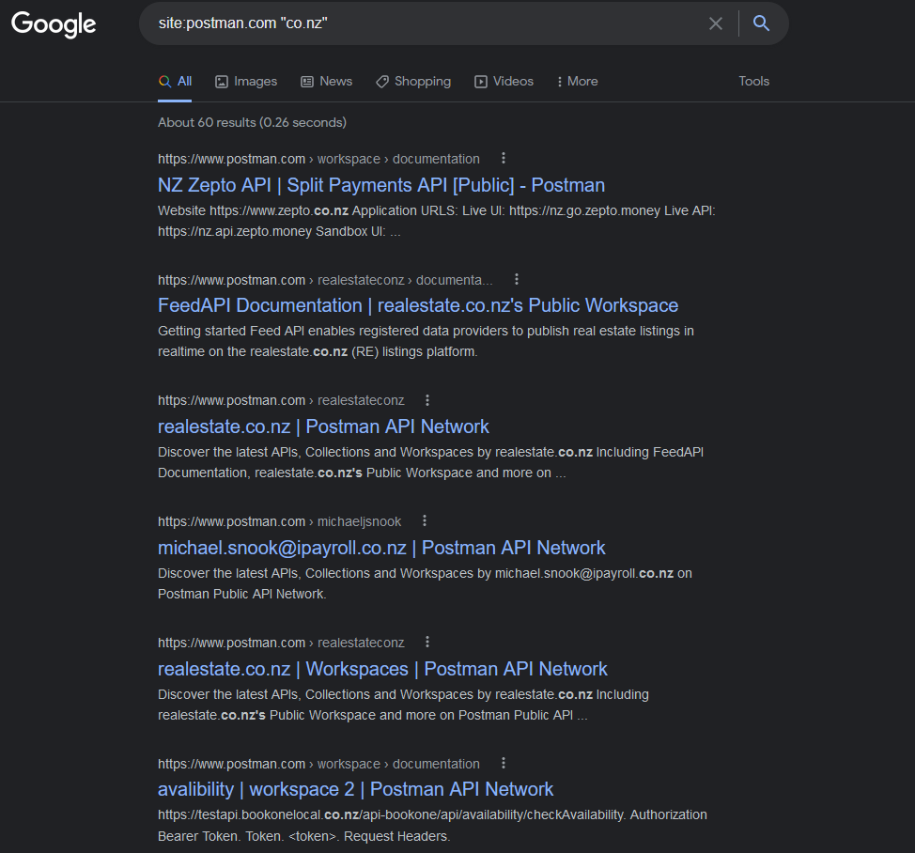Expand the truncated NZ Zepto snippet ellipsis
Image resolution: width=915 pixels, height=853 pixels.
[x=395, y=232]
